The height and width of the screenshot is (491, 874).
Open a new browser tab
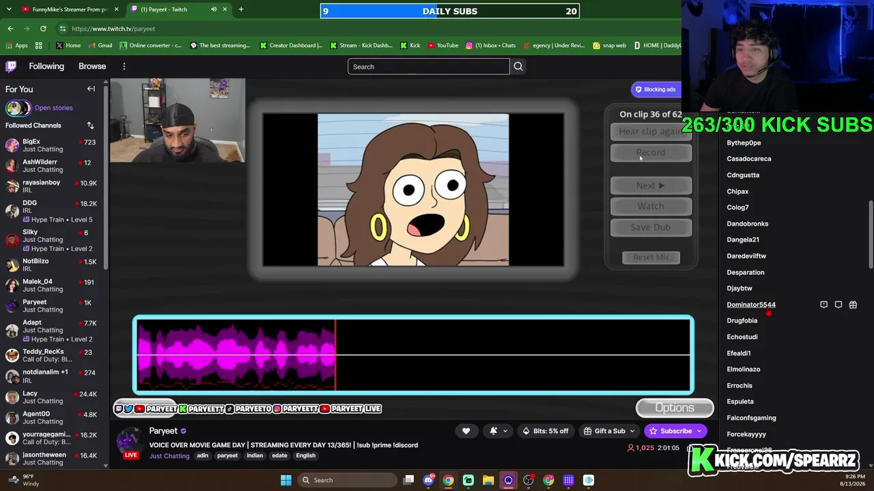coord(241,10)
